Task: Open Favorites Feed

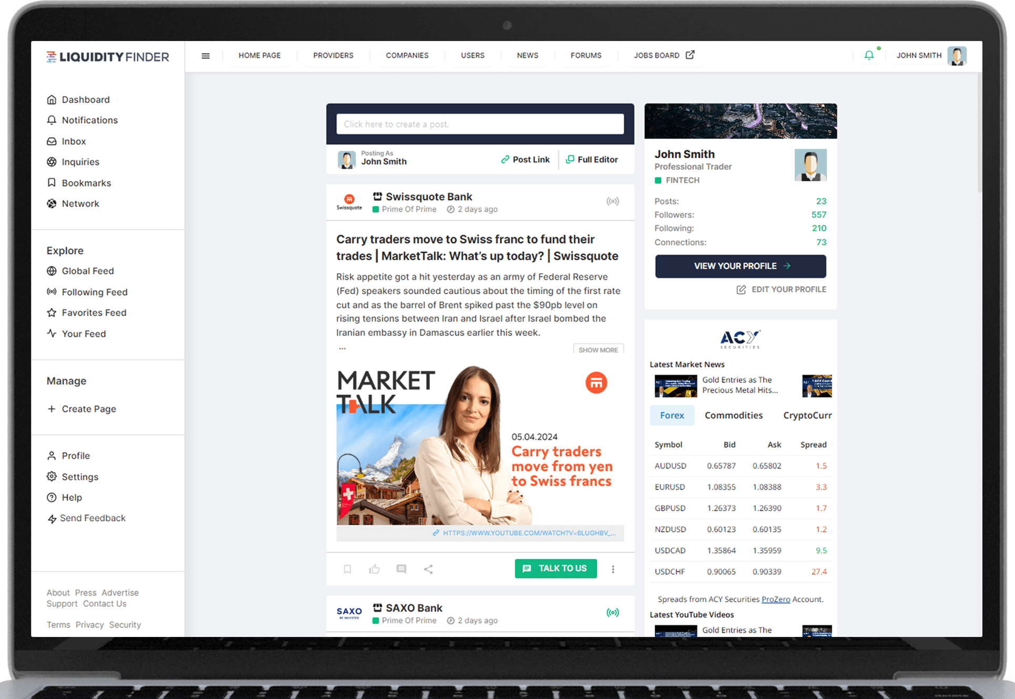Action: click(87, 313)
